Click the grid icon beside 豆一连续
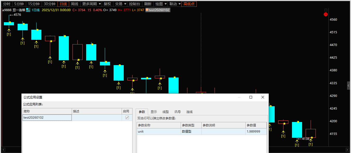This screenshot has width=351, height=153. [x=28, y=10]
